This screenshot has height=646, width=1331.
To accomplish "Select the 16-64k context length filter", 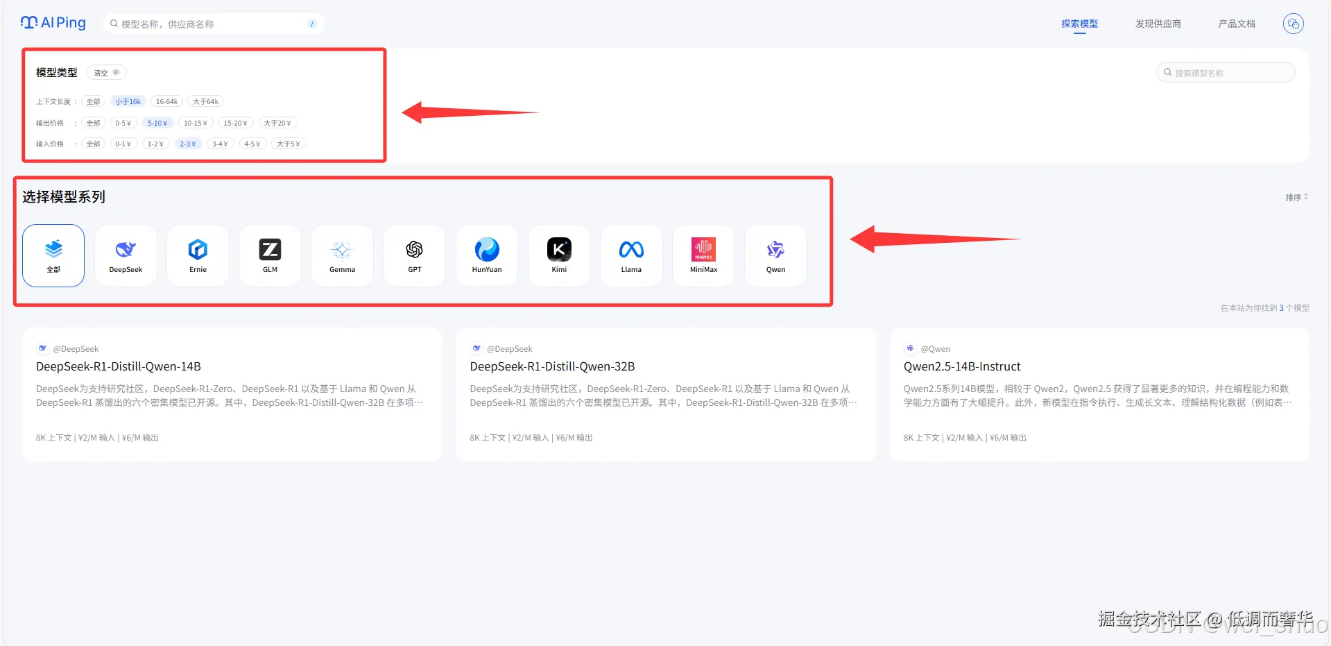I will point(166,101).
